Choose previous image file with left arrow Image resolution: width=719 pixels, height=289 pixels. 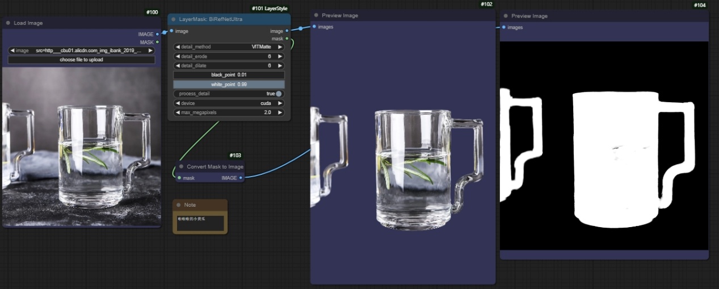click(12, 51)
